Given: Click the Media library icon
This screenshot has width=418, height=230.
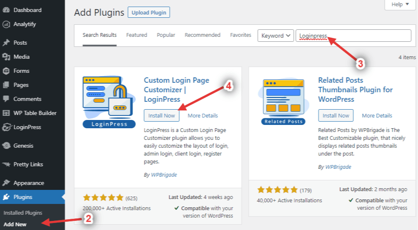Looking at the screenshot, I should click(x=6, y=57).
